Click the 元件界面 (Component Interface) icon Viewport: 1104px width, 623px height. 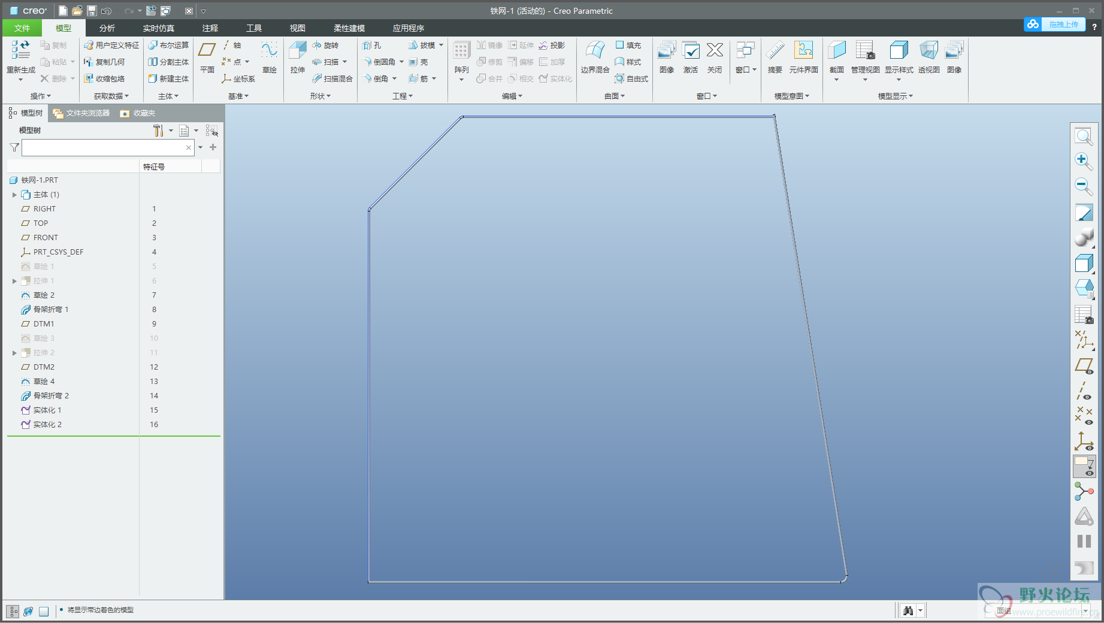tap(803, 57)
